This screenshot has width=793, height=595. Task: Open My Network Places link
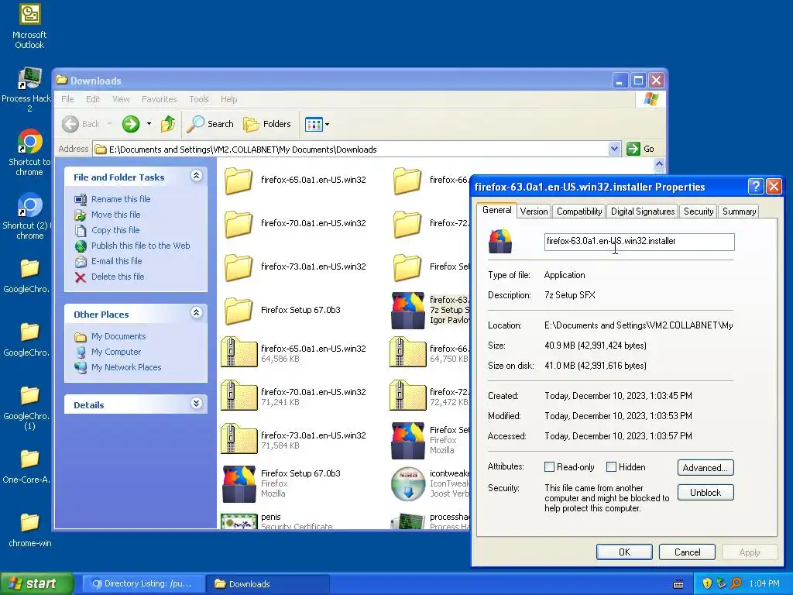point(126,367)
